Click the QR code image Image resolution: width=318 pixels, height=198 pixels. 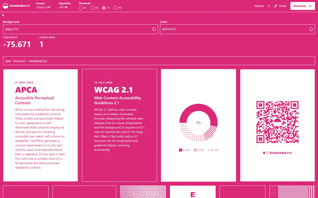(x=277, y=122)
